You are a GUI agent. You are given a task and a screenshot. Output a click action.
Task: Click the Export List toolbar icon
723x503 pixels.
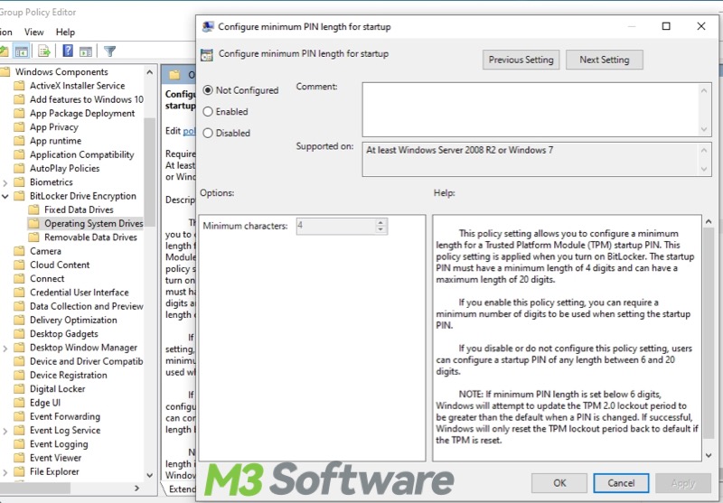44,51
